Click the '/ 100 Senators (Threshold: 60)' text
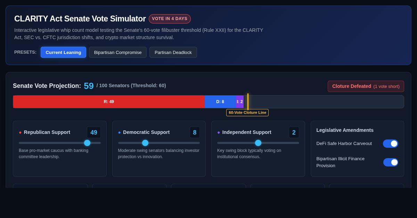Screen dimensions: 417x218 click(131, 85)
